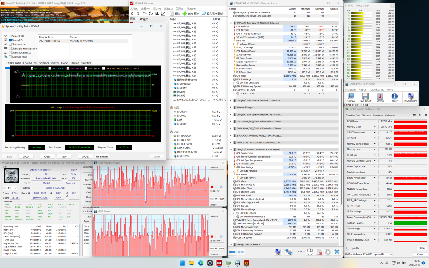Uncheck the Stress FPU checkbox

[10, 40]
